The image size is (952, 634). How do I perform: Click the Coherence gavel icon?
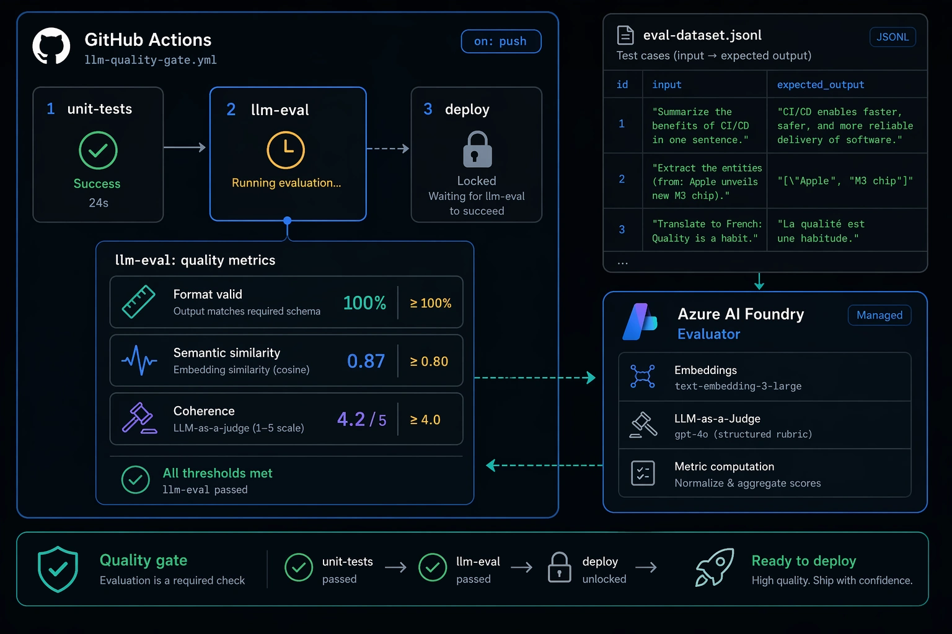click(139, 419)
